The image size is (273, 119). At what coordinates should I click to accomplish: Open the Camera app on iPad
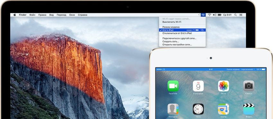point(249,86)
